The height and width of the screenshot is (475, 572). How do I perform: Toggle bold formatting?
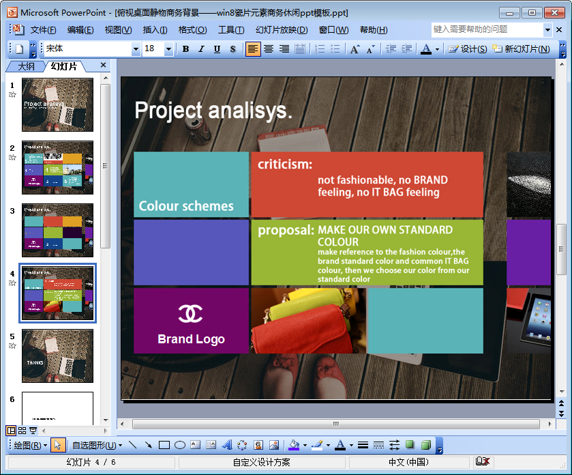(185, 49)
